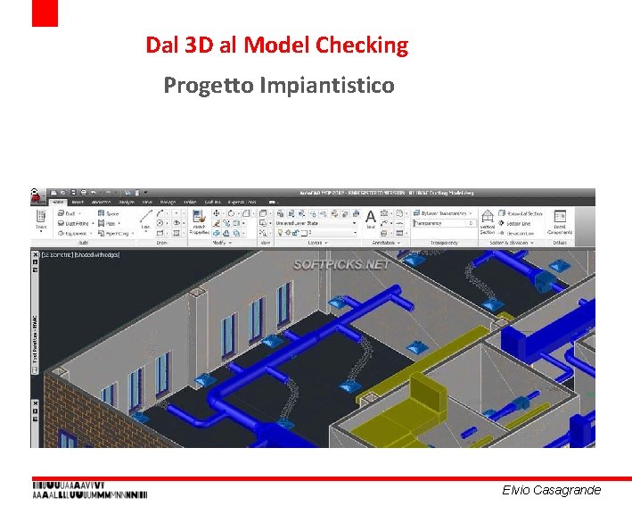
Task: Close the lower side palette with X
Action: tap(35, 403)
